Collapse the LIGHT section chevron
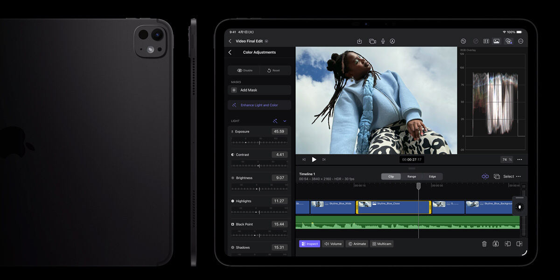 click(x=285, y=121)
